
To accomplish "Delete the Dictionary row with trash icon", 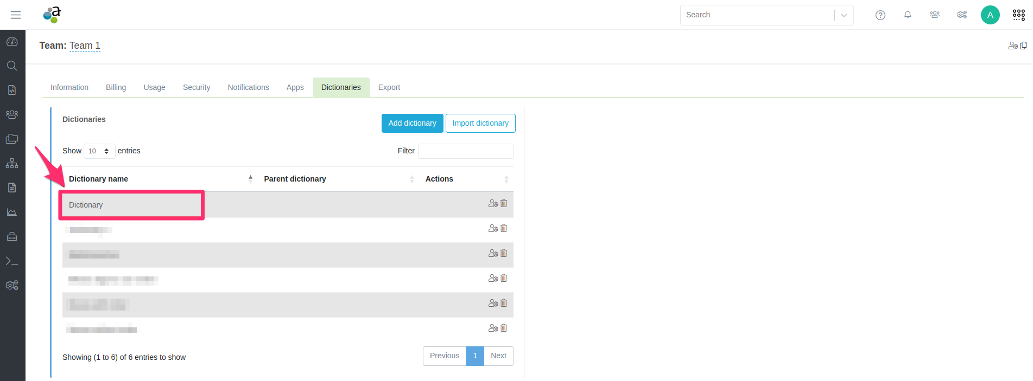I will click(x=504, y=203).
